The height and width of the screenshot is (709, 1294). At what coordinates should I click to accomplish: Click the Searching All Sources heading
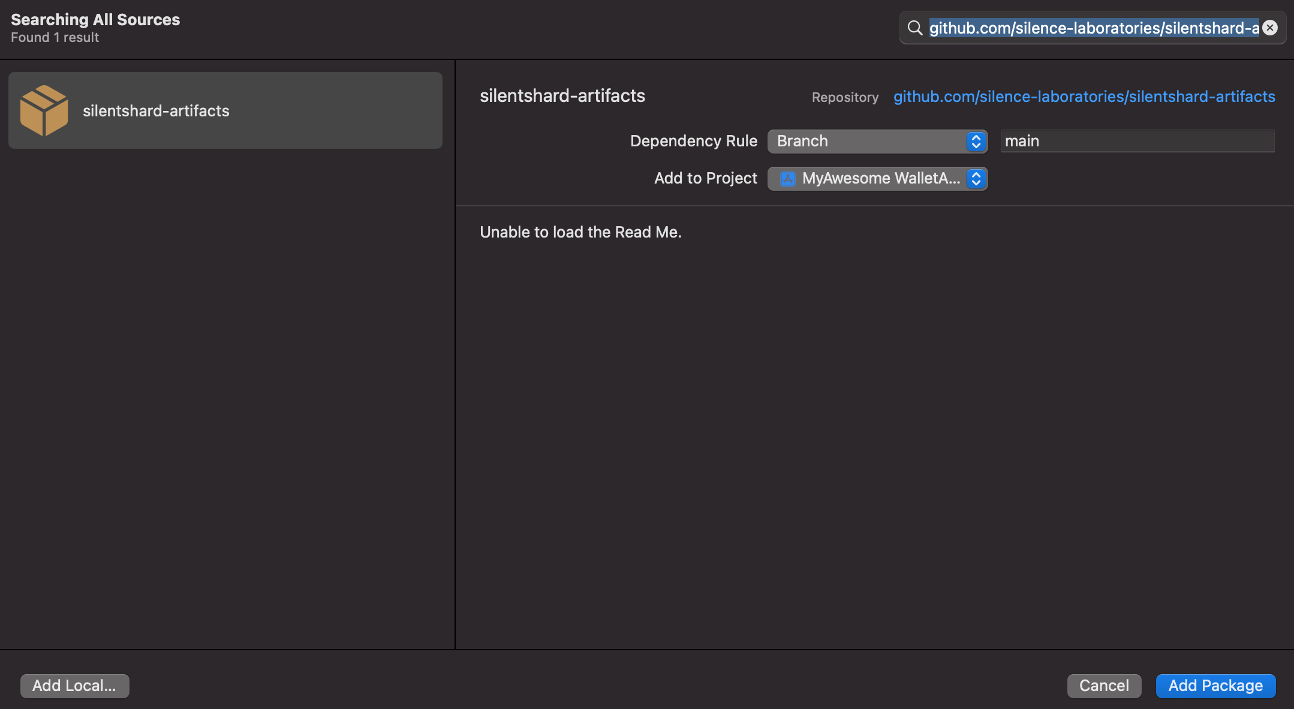point(95,20)
